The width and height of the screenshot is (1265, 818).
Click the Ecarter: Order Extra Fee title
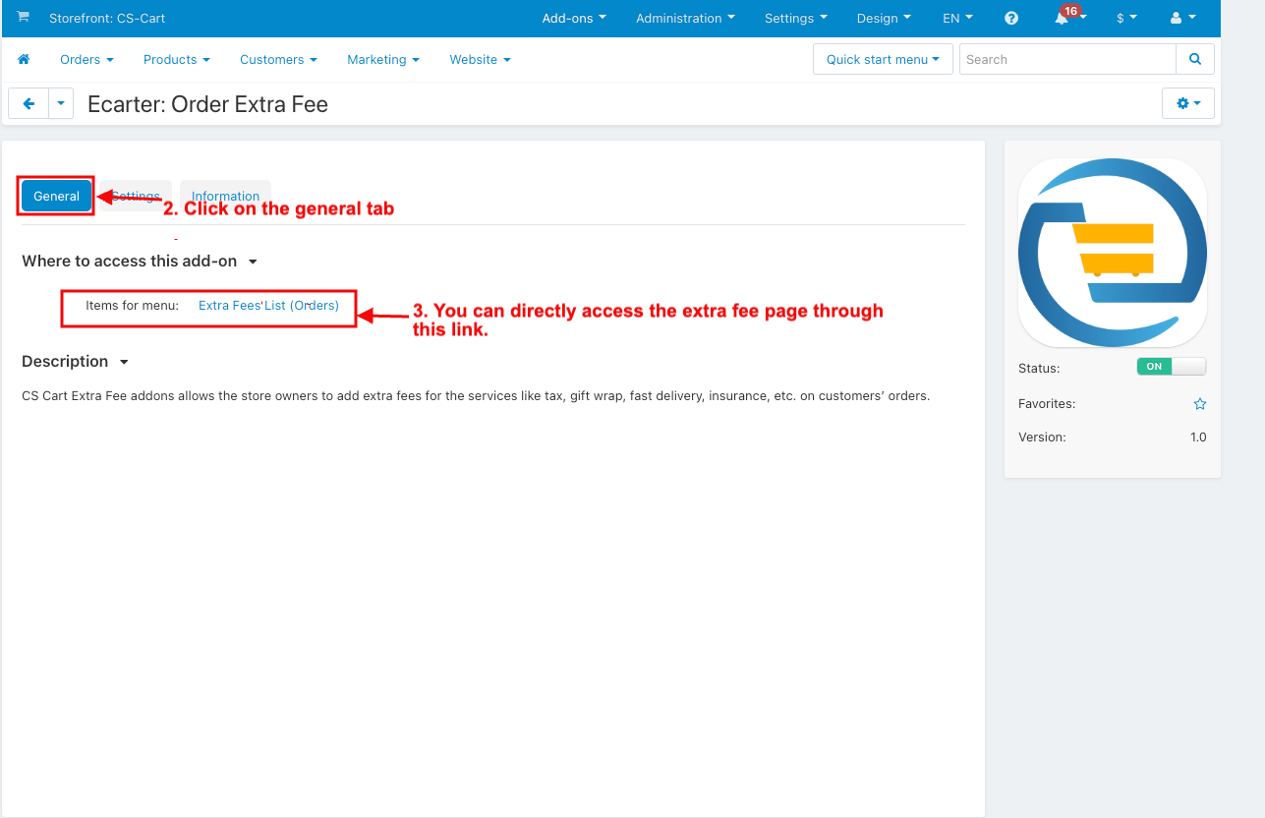point(207,104)
